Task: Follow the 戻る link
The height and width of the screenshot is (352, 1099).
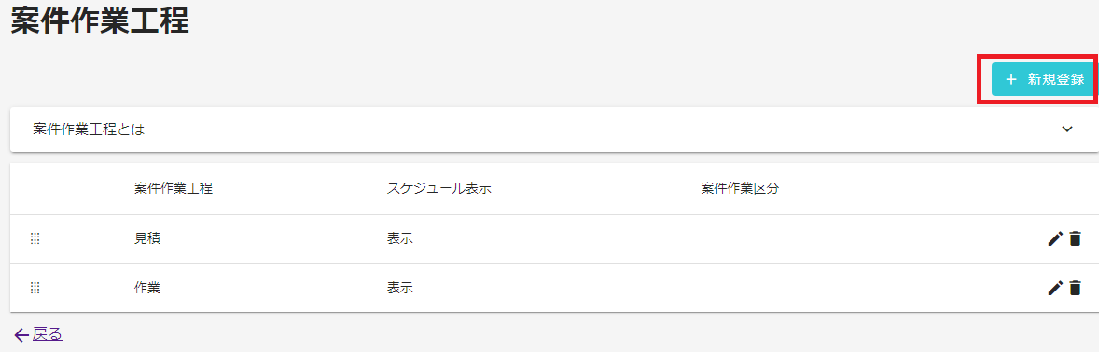Action: (48, 334)
